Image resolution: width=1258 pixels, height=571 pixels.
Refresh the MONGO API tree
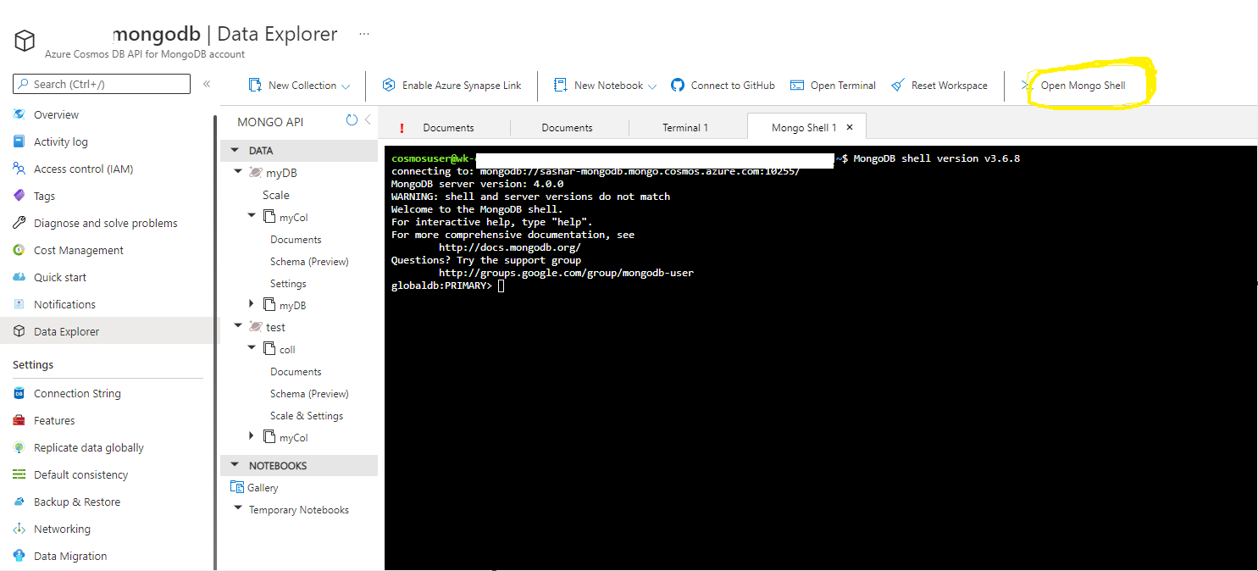(x=352, y=120)
